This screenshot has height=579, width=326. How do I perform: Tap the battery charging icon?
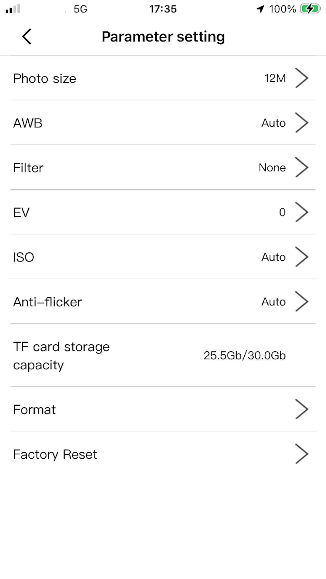point(311,9)
